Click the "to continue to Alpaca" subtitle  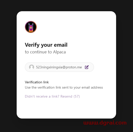(45, 52)
